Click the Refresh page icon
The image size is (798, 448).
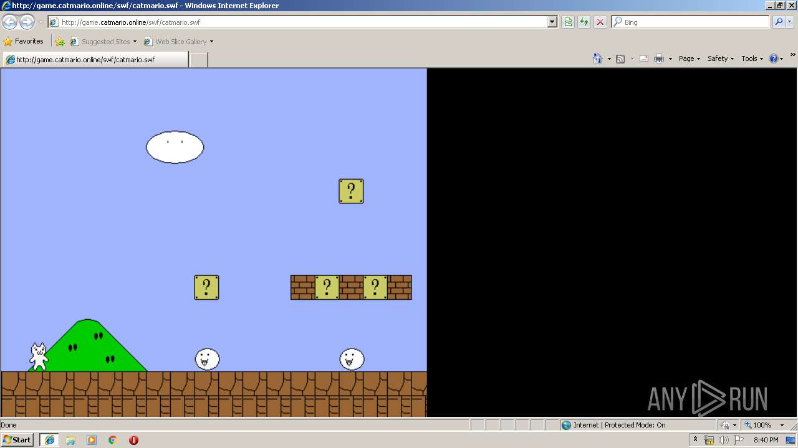point(584,22)
